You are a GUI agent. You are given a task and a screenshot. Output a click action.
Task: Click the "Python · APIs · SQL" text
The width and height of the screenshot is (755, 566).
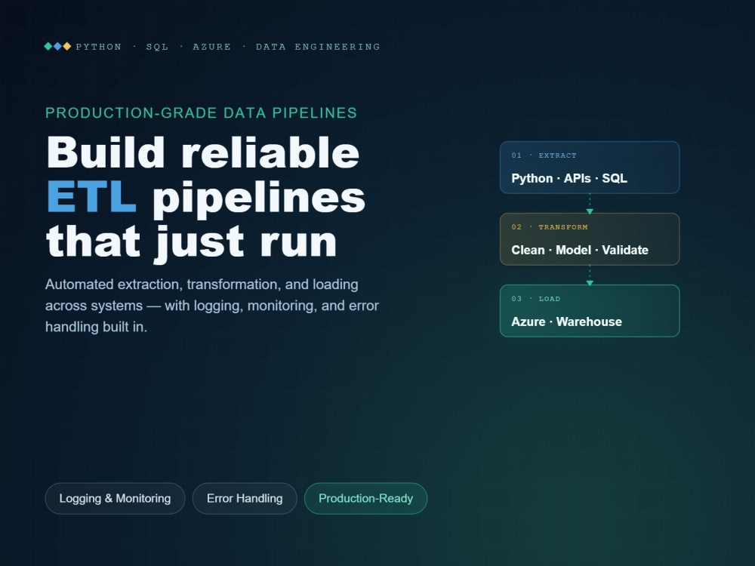(x=569, y=179)
